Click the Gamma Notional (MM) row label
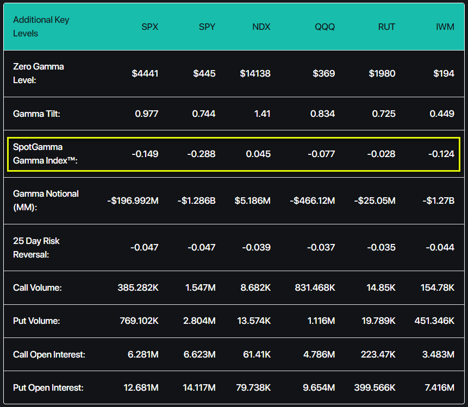Viewport: 468px width, 407px height. (46, 201)
